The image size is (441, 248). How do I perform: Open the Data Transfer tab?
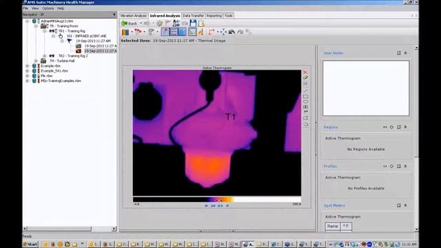click(x=193, y=16)
